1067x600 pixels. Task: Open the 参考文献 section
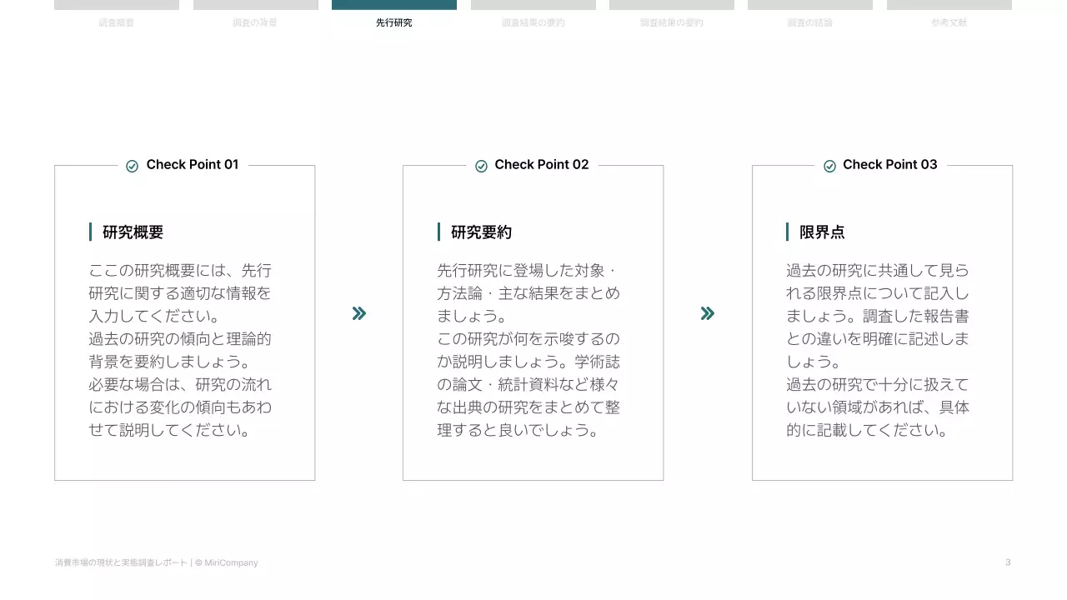[x=949, y=22]
